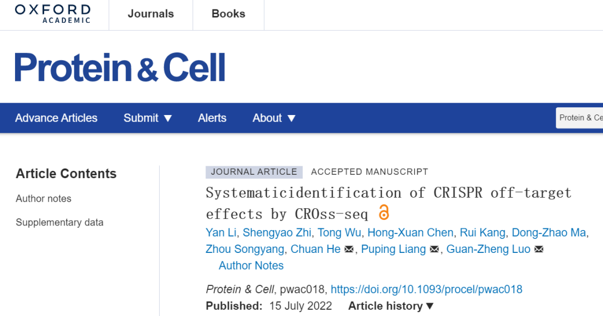Open the article DOI link

[427, 289]
